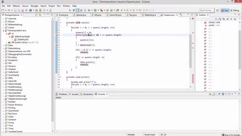Click Back navigation arrow in toolbar

(144, 10)
